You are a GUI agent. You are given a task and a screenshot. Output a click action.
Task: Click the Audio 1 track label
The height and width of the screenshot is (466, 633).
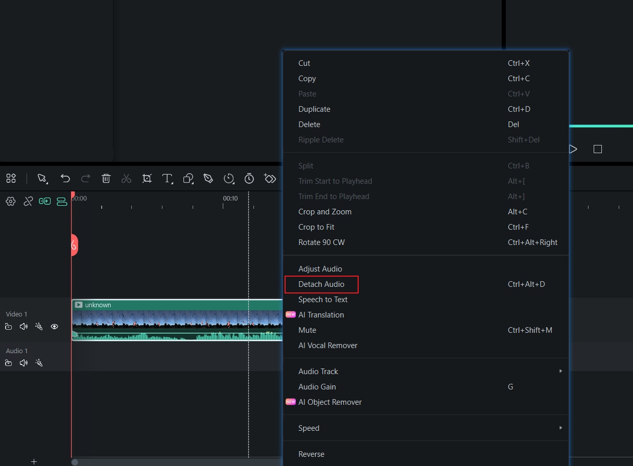click(16, 351)
